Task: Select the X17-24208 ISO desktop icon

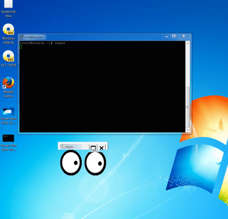Action: point(8,56)
